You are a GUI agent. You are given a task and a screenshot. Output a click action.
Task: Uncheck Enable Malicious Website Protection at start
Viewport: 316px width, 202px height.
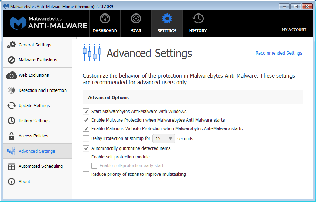tap(86, 128)
